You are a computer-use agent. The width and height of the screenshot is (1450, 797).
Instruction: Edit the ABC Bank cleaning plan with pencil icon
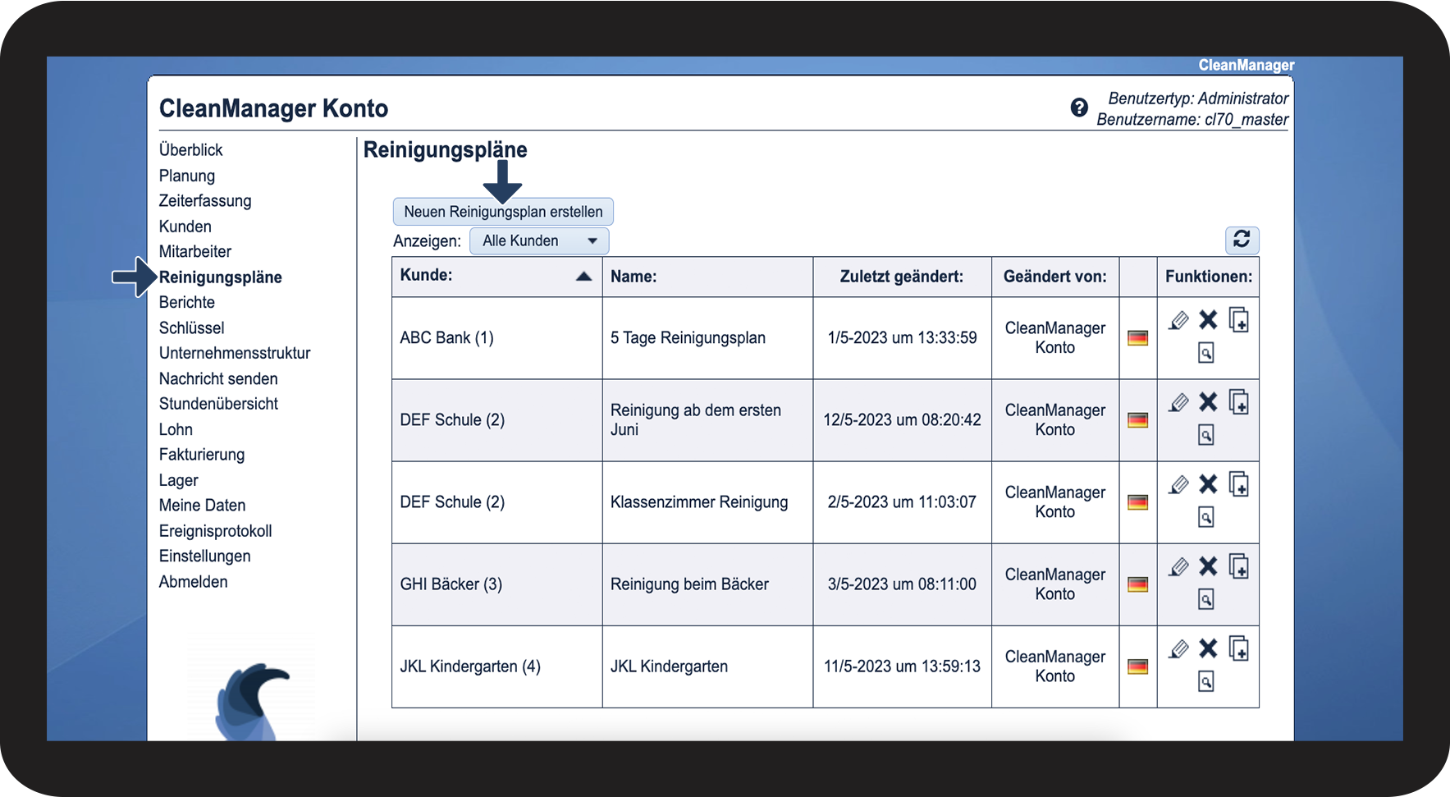pyautogui.click(x=1178, y=321)
